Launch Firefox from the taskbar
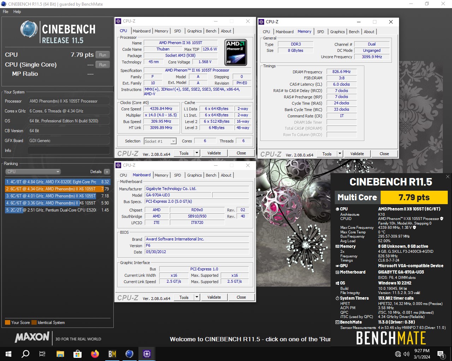Screen dimensions: 452x361 click(95, 354)
